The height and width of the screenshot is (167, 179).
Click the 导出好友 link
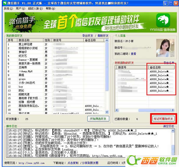point(88,36)
